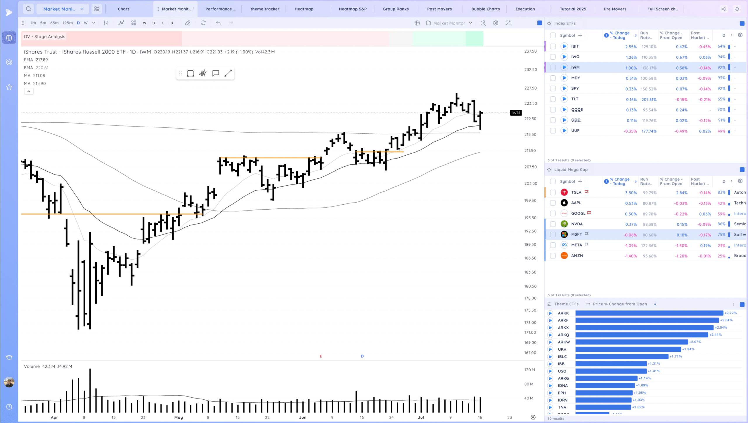The height and width of the screenshot is (423, 748).
Task: Toggle the AMZN row checkbox
Action: point(553,256)
